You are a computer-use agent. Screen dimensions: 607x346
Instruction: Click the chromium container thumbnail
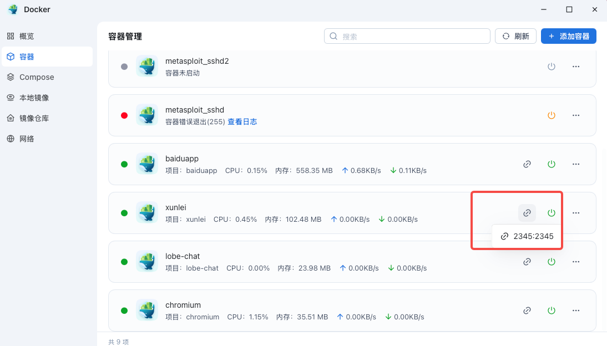pos(147,310)
